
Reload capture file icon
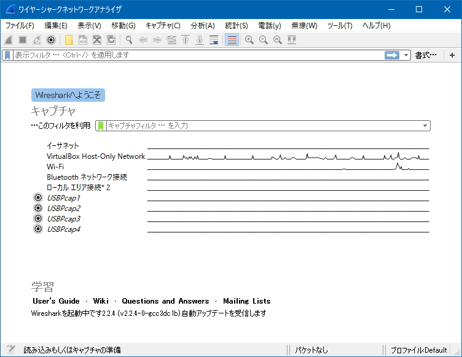[111, 40]
